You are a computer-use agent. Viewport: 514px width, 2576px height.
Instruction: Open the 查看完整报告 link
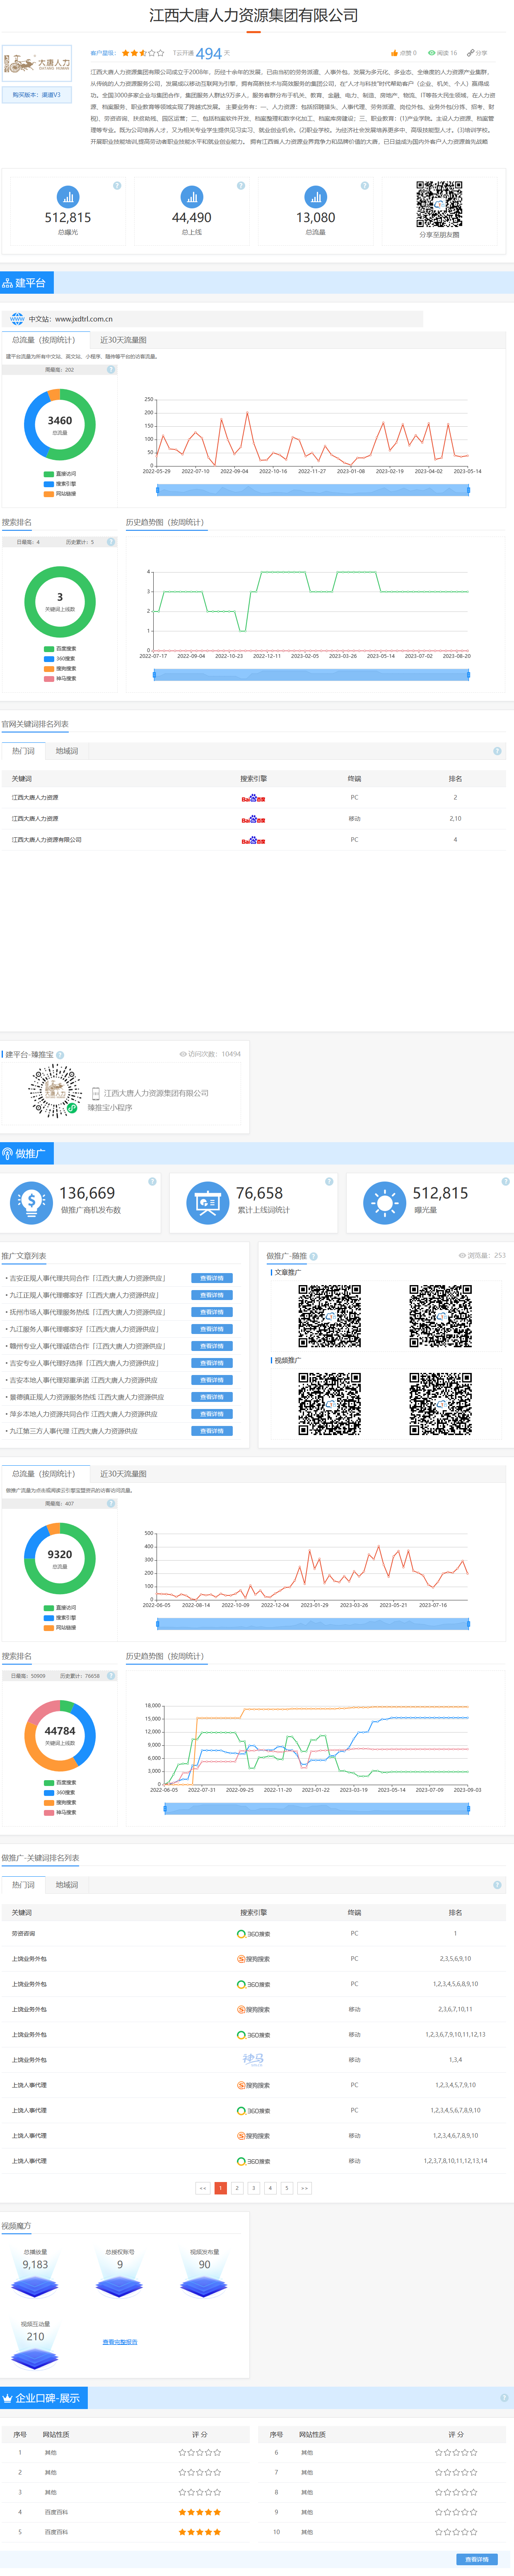point(120,2342)
